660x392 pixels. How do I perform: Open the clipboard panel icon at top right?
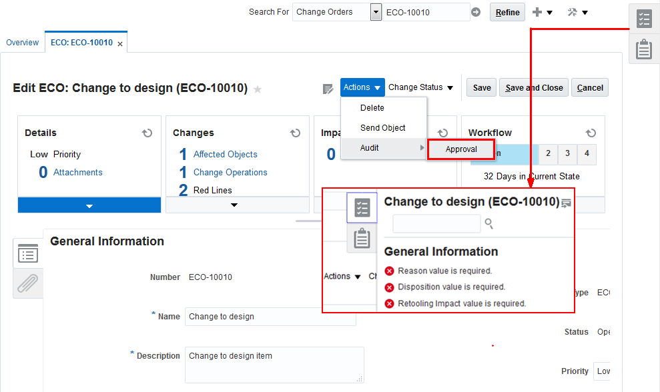644,49
